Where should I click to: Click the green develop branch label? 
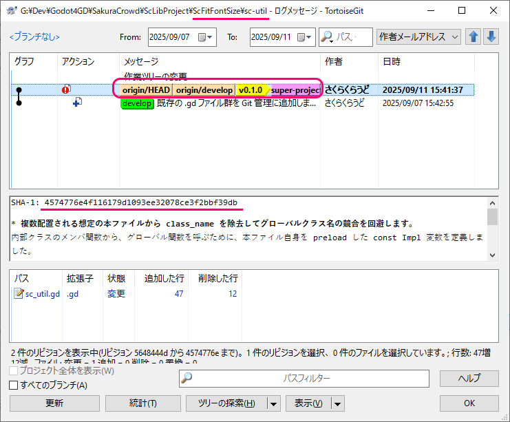point(136,103)
